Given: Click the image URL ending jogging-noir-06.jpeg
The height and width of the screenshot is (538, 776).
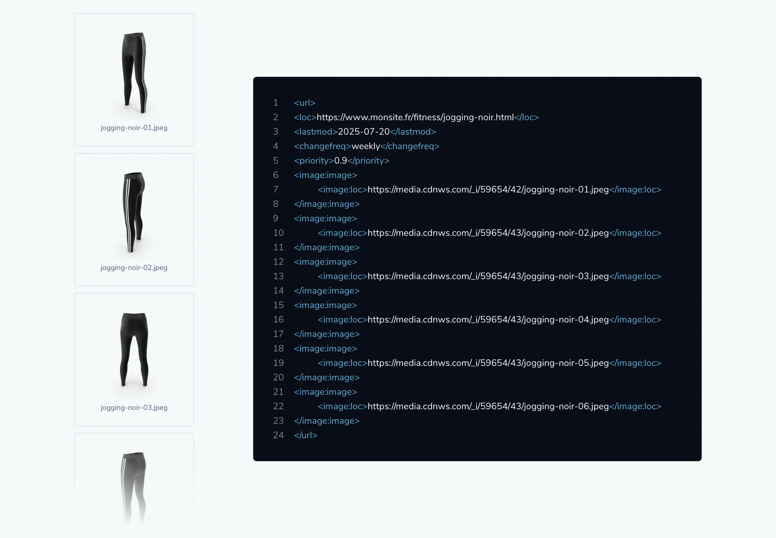Looking at the screenshot, I should coord(488,407).
